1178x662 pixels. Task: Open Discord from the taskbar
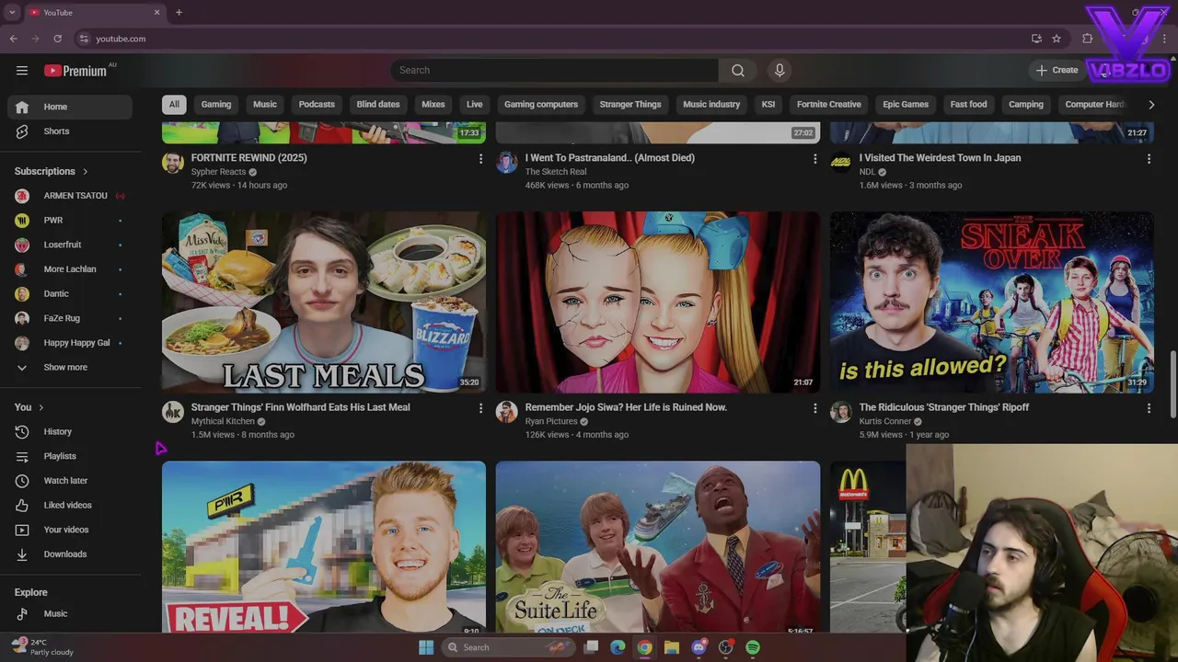point(699,647)
